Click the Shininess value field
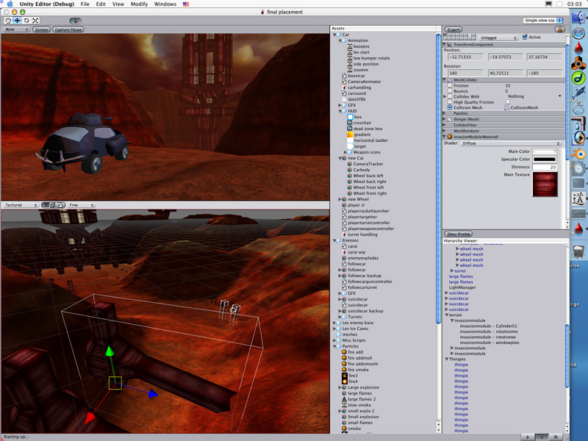588x441 pixels. coord(544,167)
